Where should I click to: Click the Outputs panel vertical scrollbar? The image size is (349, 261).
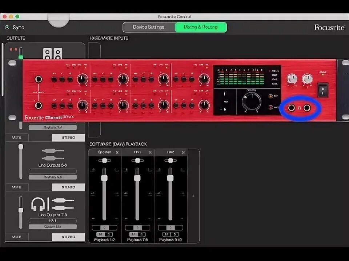[3, 69]
